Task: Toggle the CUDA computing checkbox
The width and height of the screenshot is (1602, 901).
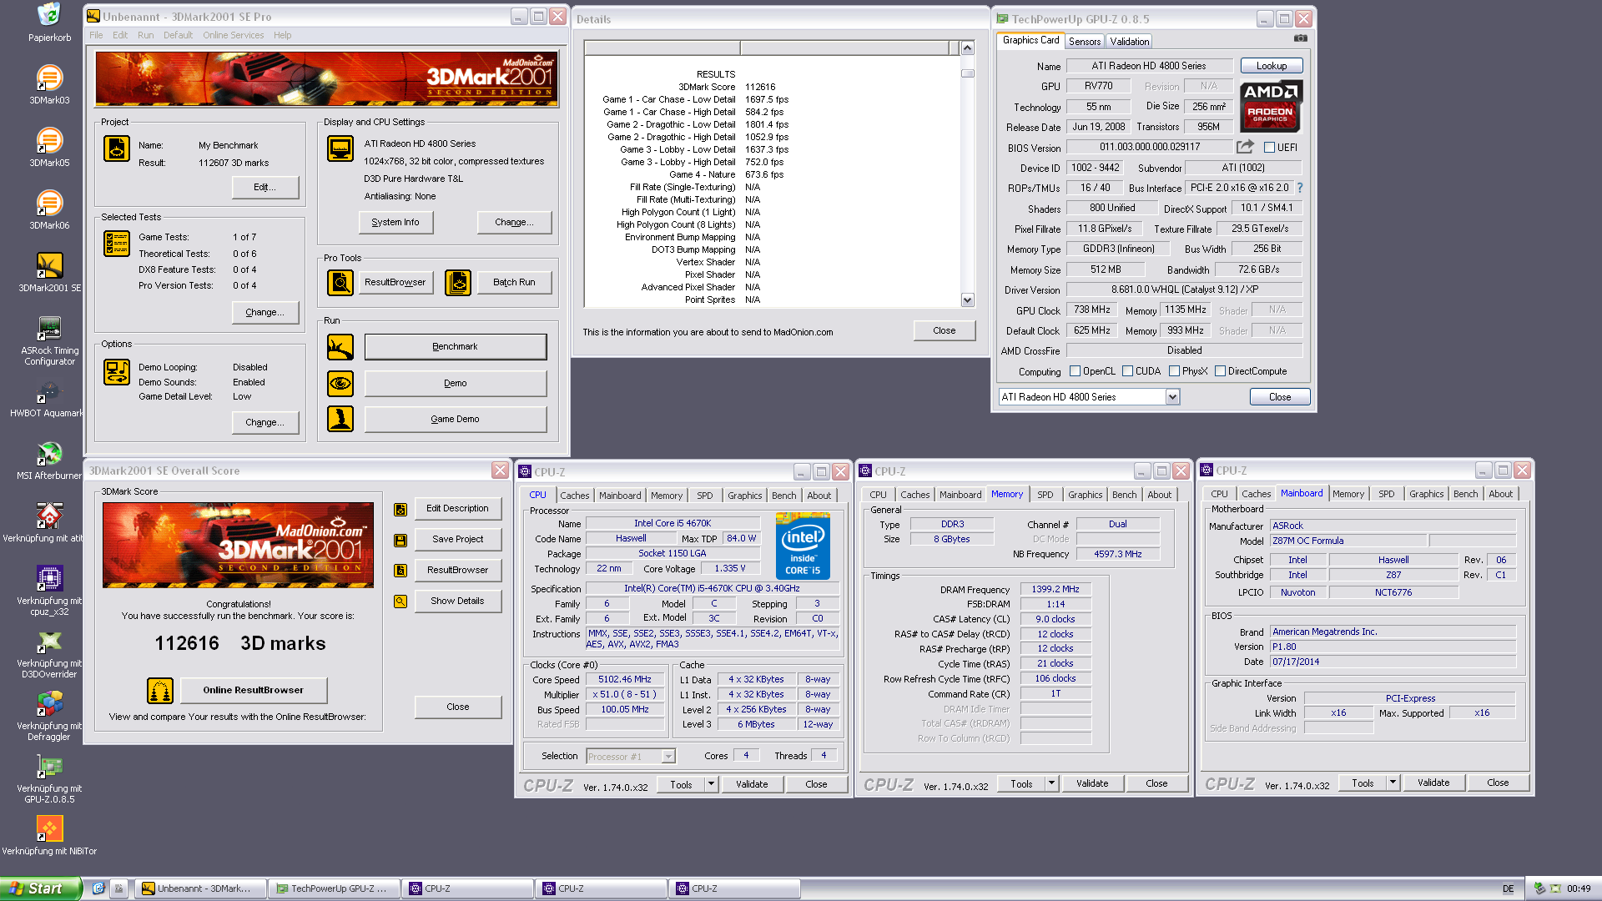Action: pos(1127,371)
